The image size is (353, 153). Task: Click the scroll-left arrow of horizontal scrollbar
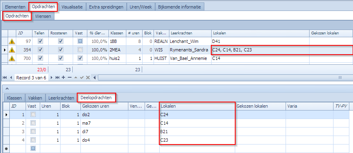pos(95,78)
